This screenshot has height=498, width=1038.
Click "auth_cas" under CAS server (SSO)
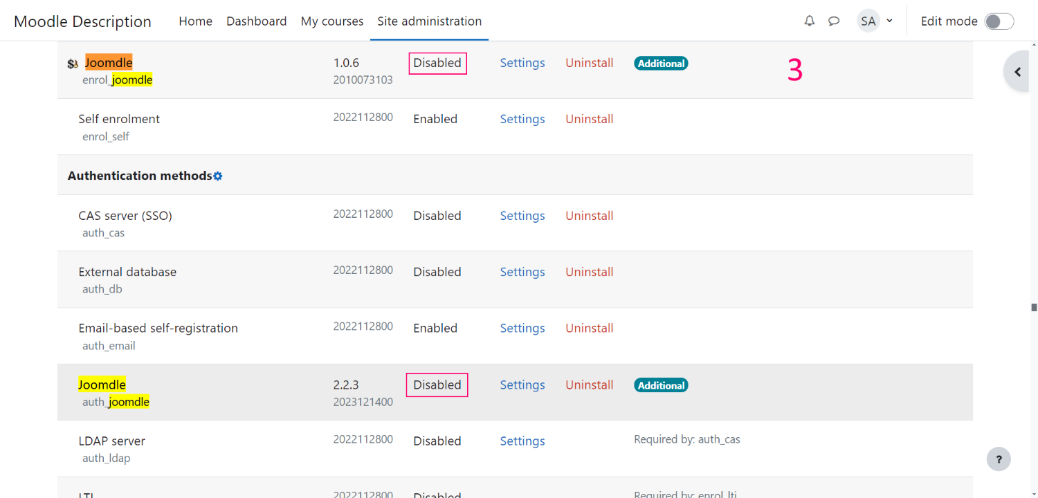(x=104, y=233)
